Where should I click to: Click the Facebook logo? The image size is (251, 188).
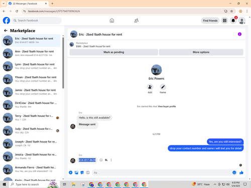tap(7, 21)
